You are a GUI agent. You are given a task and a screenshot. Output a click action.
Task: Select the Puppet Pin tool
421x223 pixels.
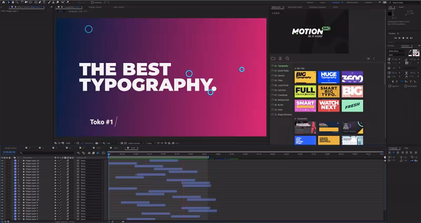coord(68,2)
